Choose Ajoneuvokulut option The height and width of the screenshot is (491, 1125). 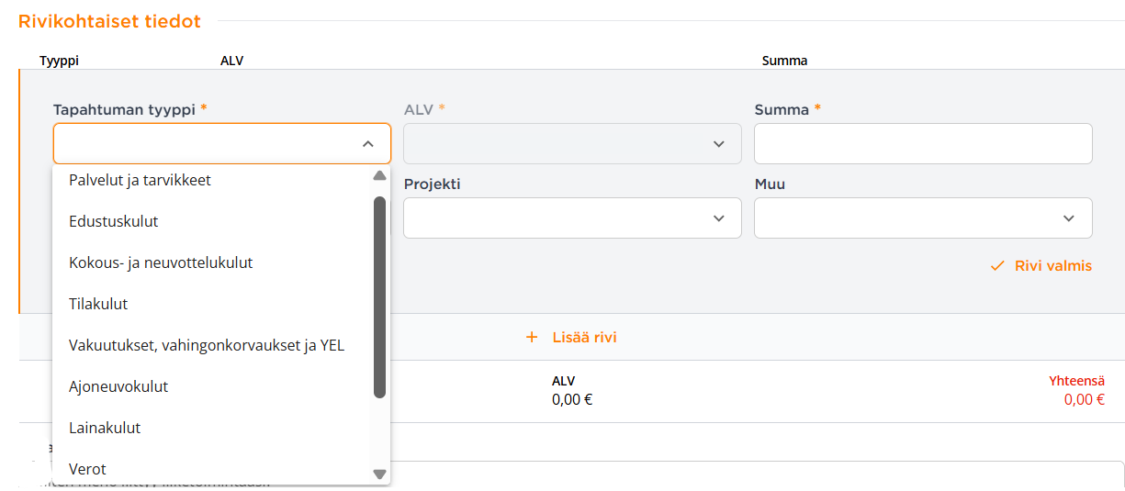point(118,386)
